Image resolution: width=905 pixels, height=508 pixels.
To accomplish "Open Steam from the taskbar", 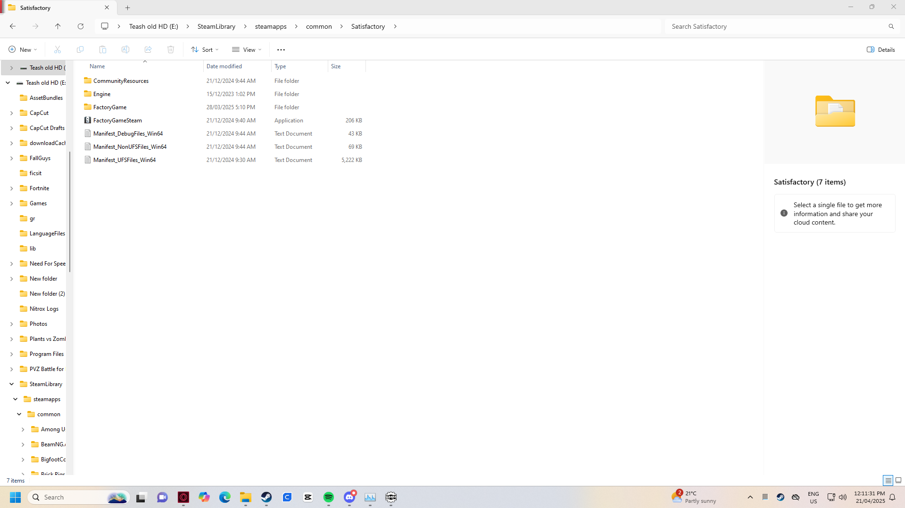I will pos(266,497).
